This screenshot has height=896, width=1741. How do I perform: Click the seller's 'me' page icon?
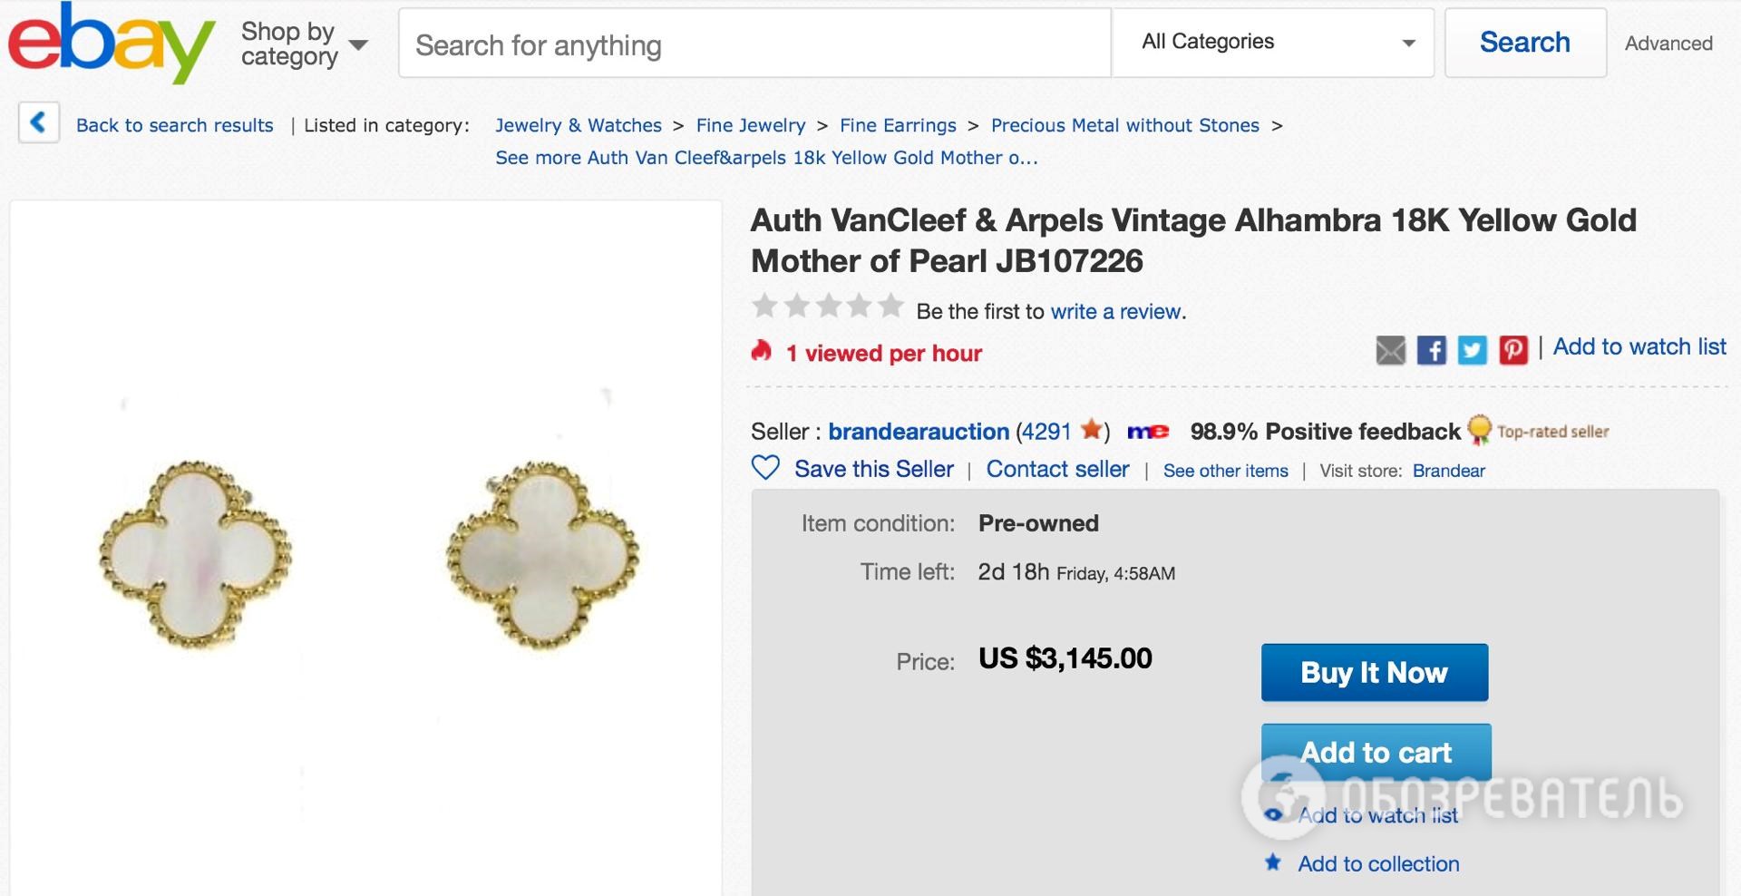1147,432
